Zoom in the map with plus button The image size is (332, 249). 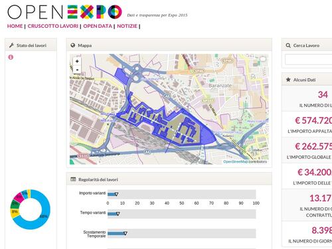[x=77, y=61]
